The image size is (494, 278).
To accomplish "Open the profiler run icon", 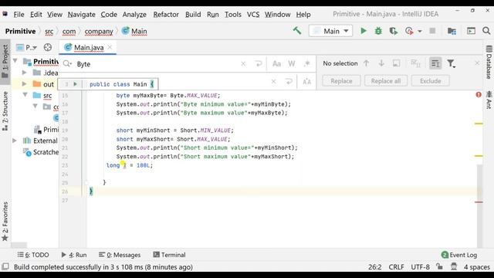I will (409, 31).
